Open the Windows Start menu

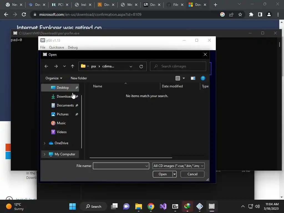pyautogui.click(x=72, y=206)
